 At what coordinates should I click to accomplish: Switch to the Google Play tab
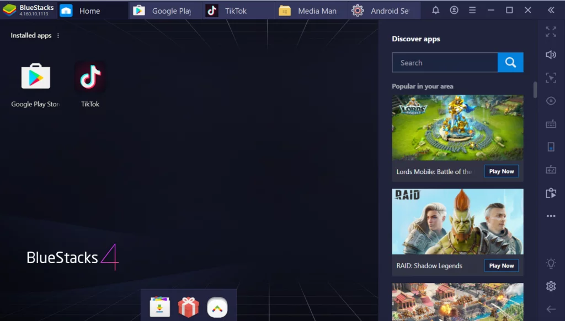(166, 11)
